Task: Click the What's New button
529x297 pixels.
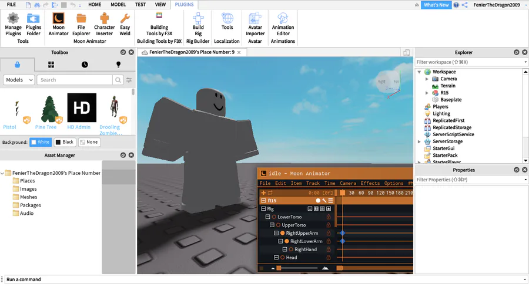Action: [436, 5]
